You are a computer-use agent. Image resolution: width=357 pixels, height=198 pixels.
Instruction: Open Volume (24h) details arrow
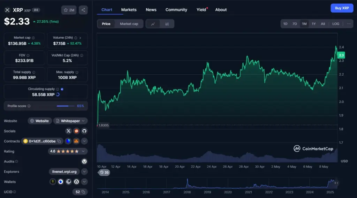tap(80, 38)
